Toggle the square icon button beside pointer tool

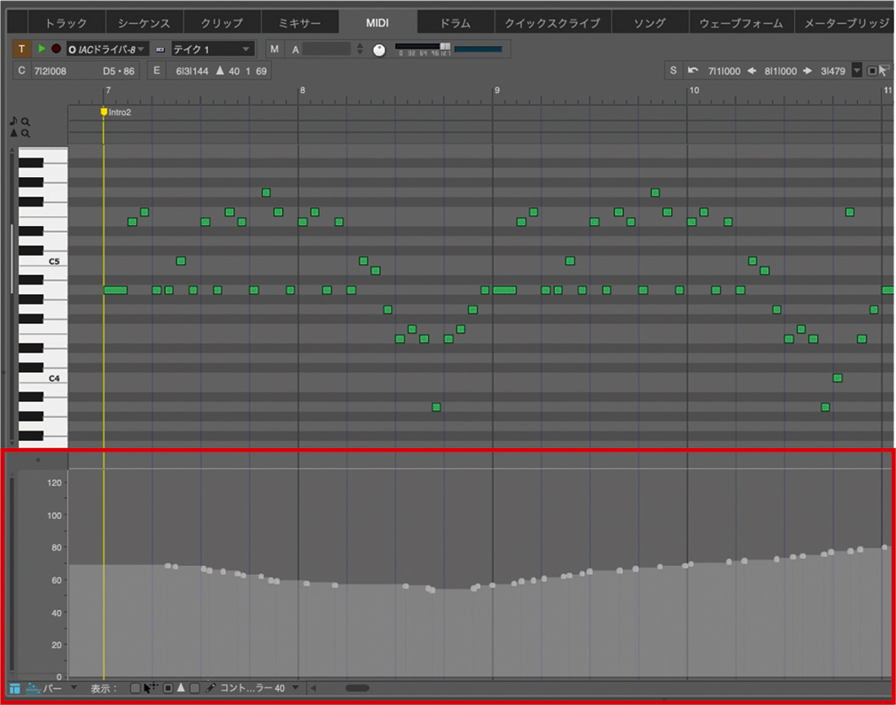pos(872,71)
